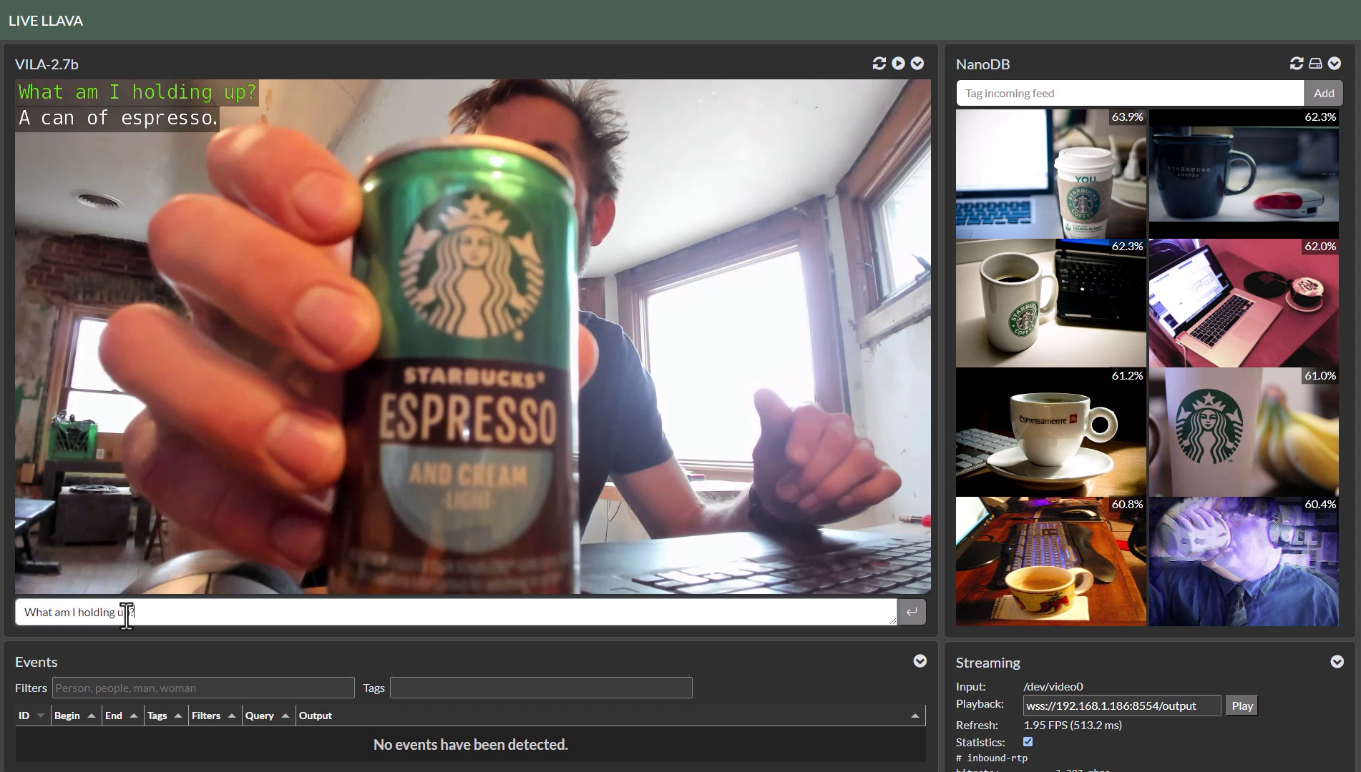Open the 61.0% Starbucks logo with bananas thumbnail
The image size is (1361, 772).
coord(1244,432)
